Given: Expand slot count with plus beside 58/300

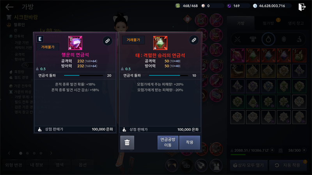Looking at the screenshot, I should click(x=304, y=150).
